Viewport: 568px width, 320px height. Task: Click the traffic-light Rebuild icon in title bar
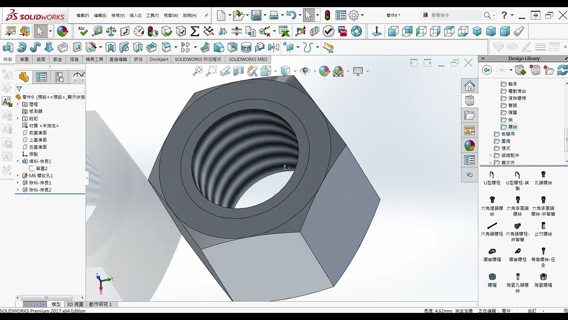(327, 15)
